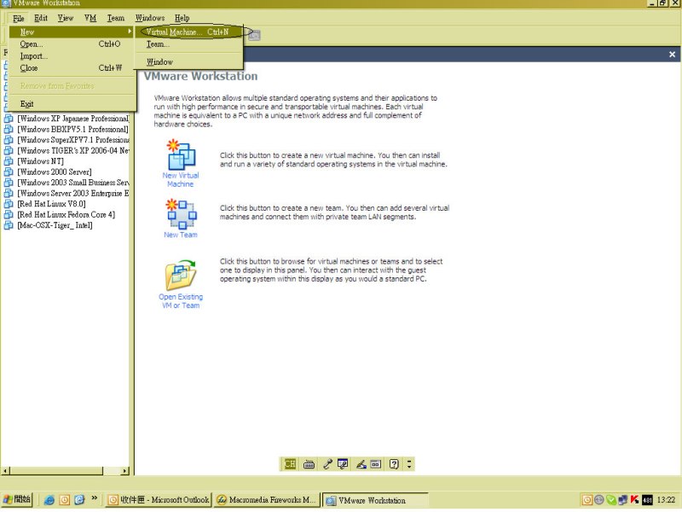Viewport: 682px width, 512px height.
Task: Click the VM icon beside Windows XP Japanese Professional
Action: click(x=9, y=119)
